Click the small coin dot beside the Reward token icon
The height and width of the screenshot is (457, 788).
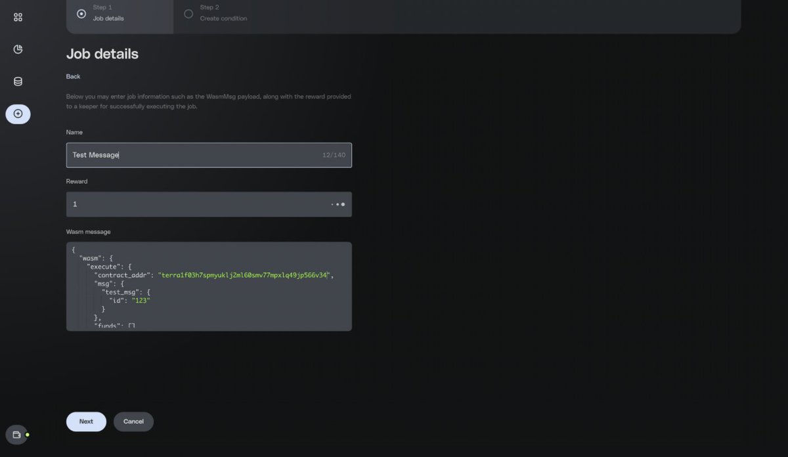tap(336, 204)
